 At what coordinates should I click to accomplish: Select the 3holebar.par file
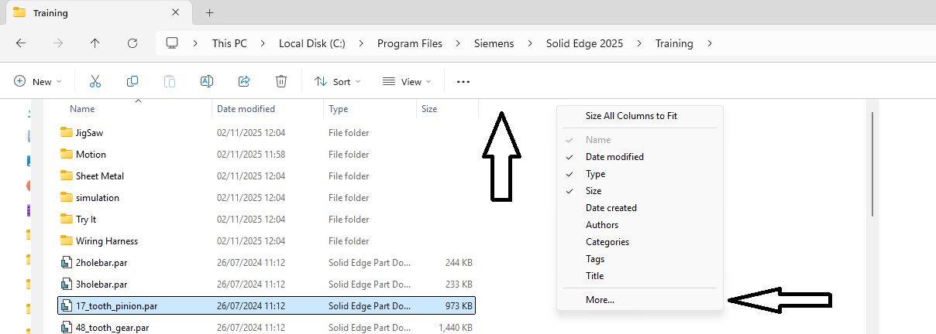267,284
